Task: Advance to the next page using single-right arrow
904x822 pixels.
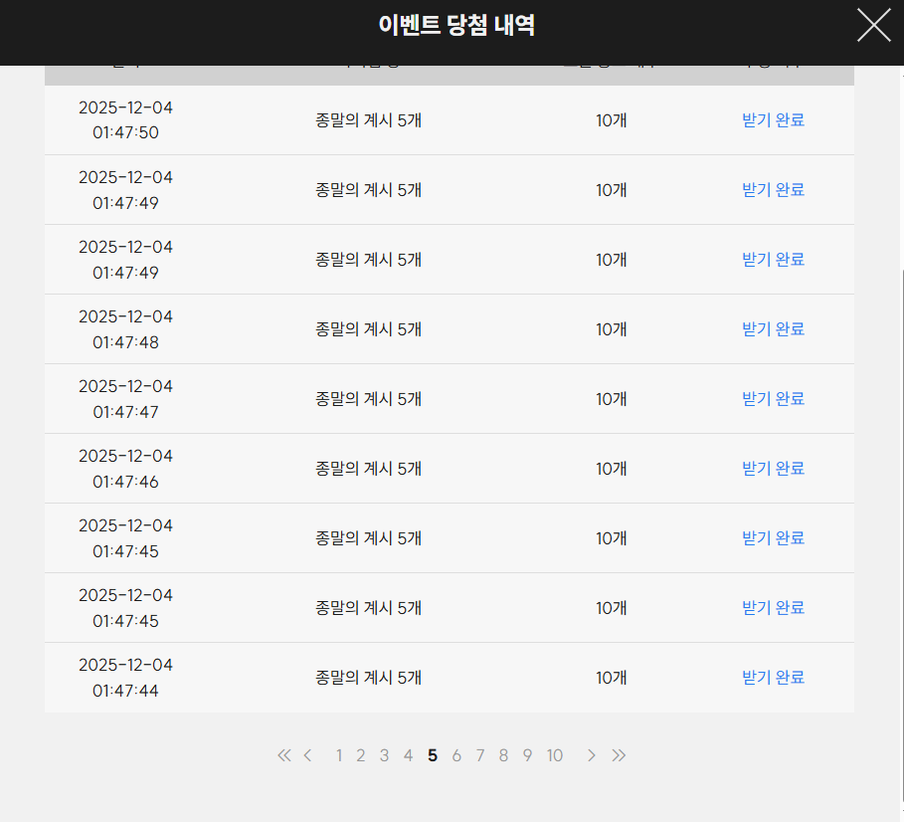Action: point(592,755)
